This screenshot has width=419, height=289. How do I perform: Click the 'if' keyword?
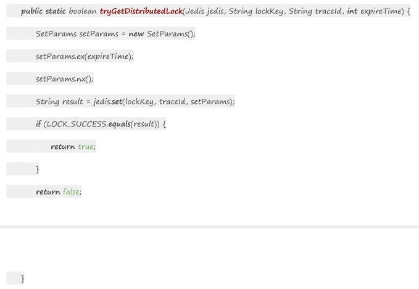39,124
